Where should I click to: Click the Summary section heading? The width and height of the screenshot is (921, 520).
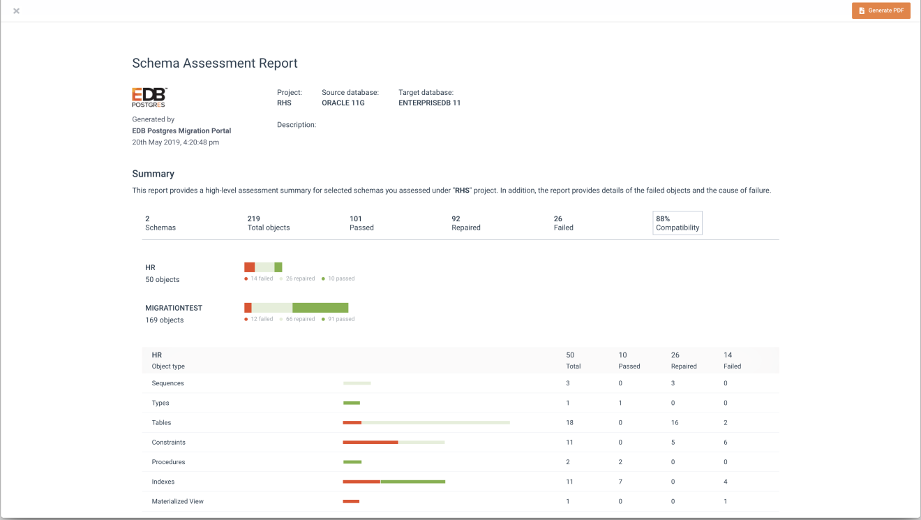pos(153,174)
